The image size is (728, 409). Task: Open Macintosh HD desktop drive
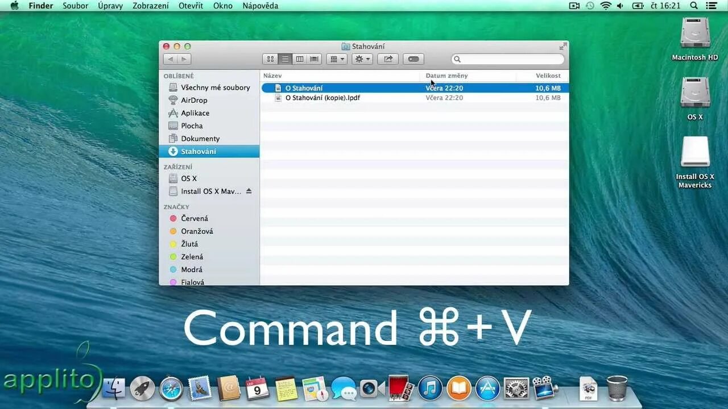tap(695, 40)
